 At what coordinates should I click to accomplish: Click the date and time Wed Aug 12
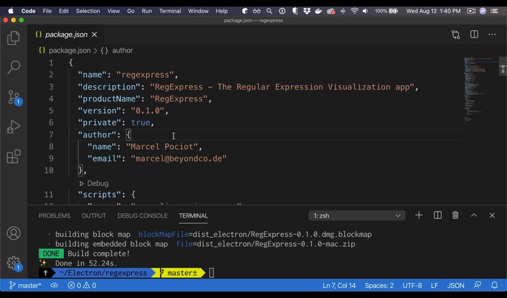(x=433, y=11)
